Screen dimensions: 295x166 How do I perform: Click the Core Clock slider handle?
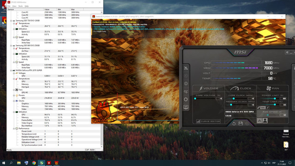pos(234,99)
